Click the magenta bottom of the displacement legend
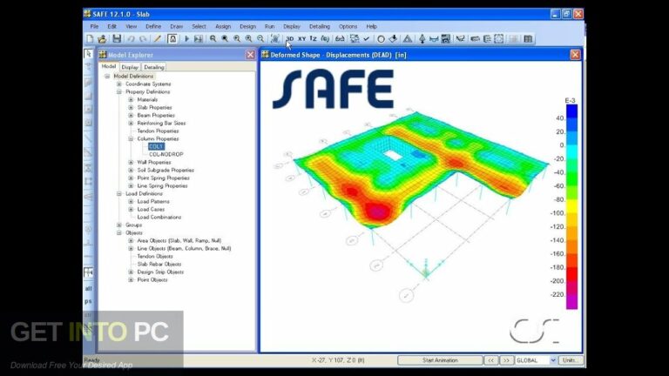669x376 pixels. 571,301
